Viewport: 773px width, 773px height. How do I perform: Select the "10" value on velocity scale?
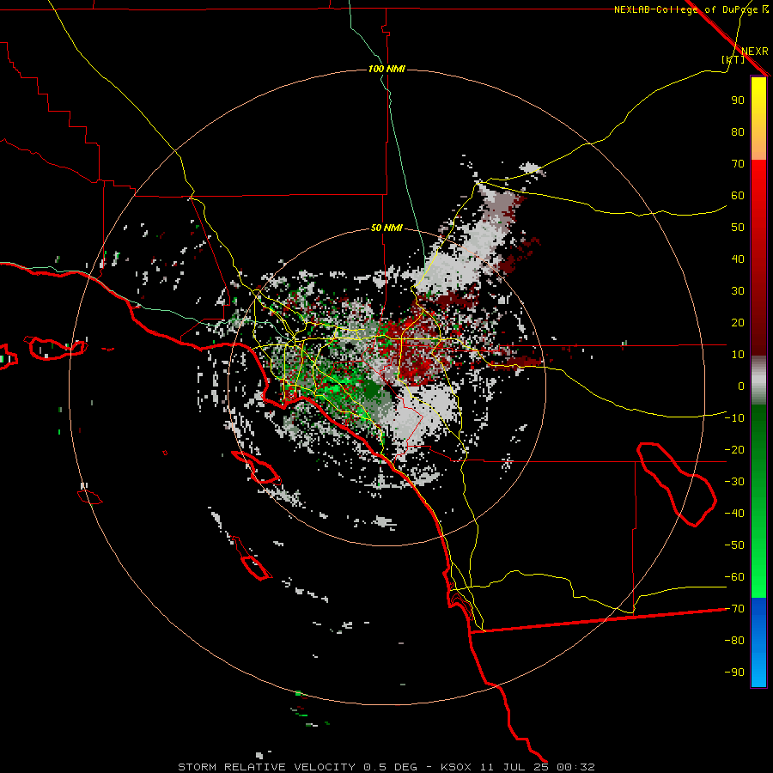pos(738,355)
